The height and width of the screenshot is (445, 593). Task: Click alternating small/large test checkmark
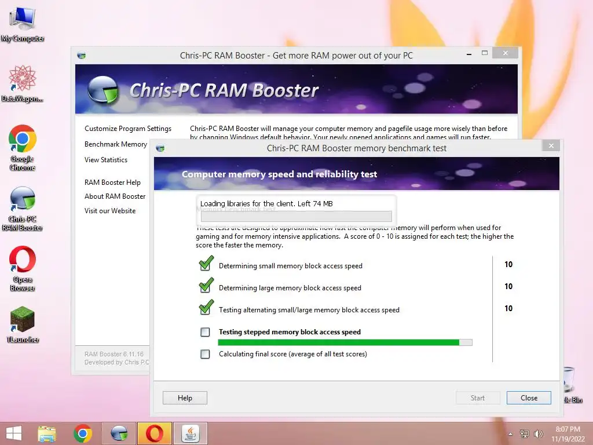pos(206,308)
